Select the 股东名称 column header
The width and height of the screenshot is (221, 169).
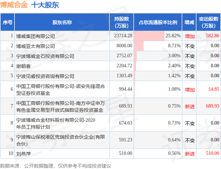tap(62, 22)
